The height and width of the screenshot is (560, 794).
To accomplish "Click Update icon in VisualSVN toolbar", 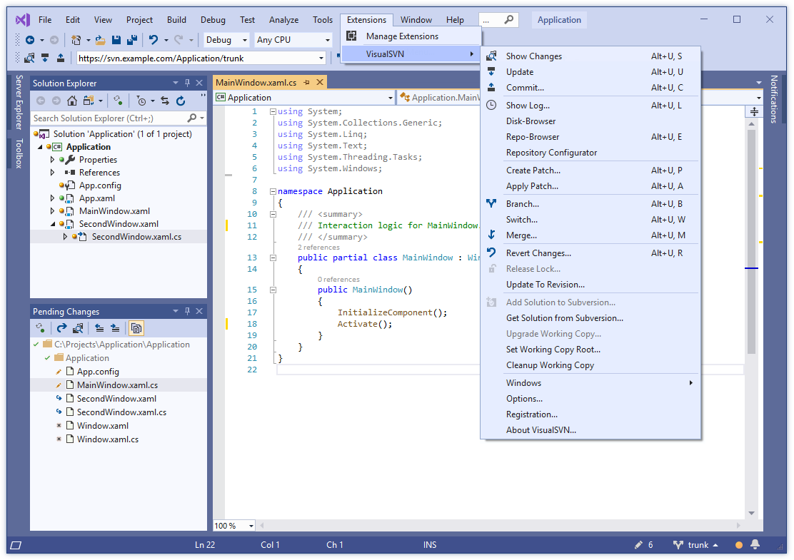I will click(x=45, y=58).
